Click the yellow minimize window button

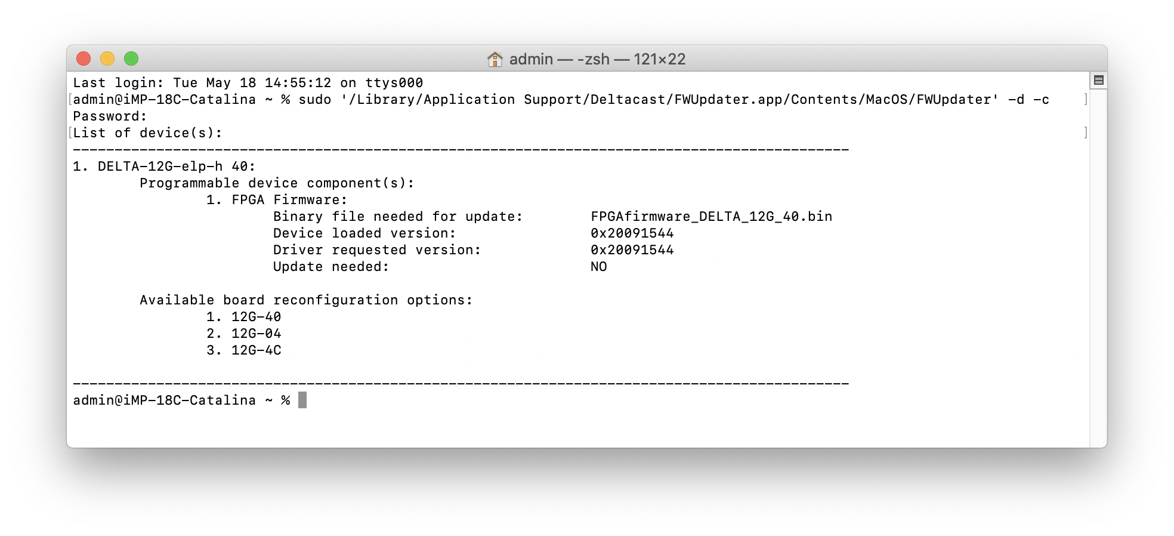pyautogui.click(x=107, y=58)
